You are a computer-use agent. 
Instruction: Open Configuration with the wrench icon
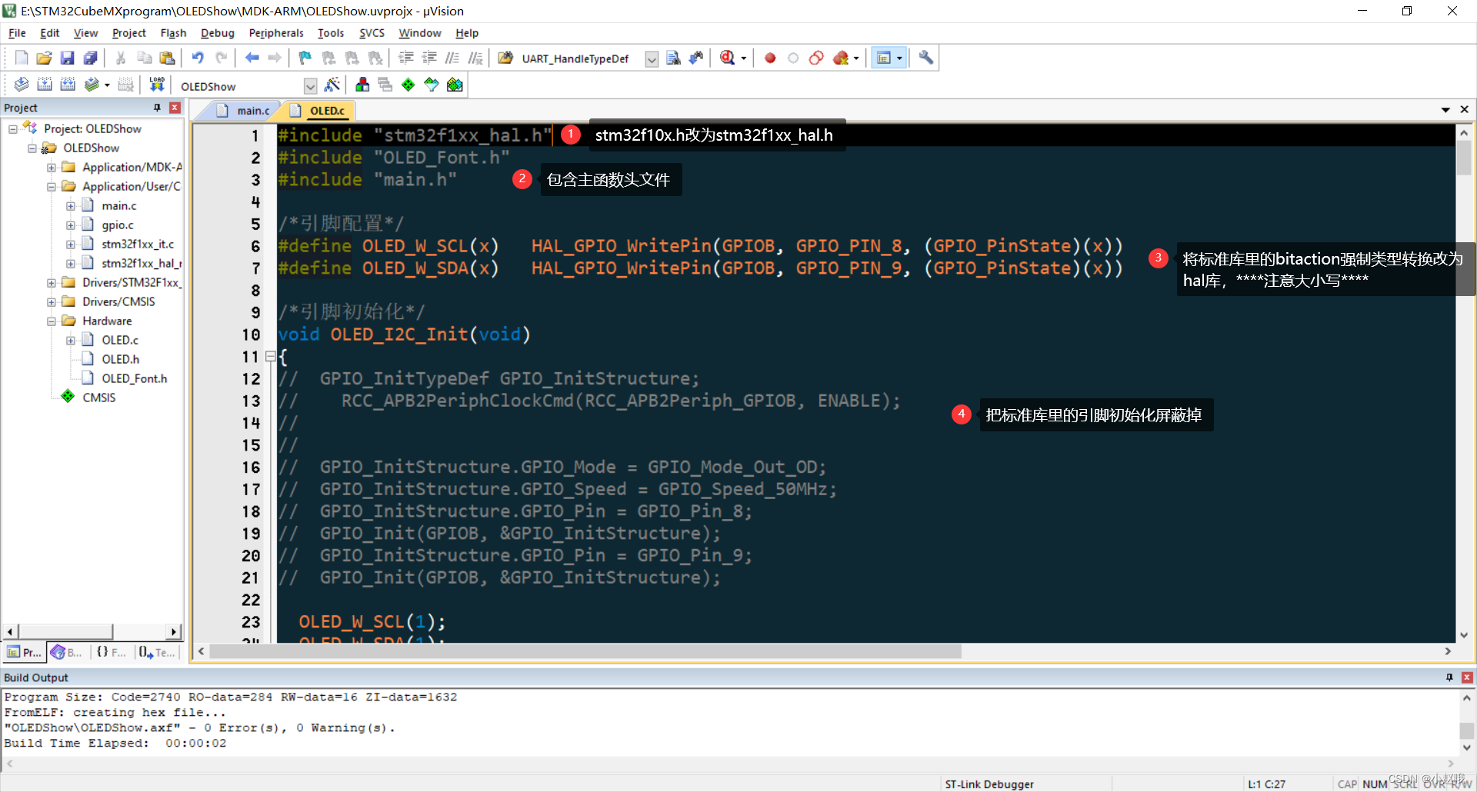pos(926,58)
